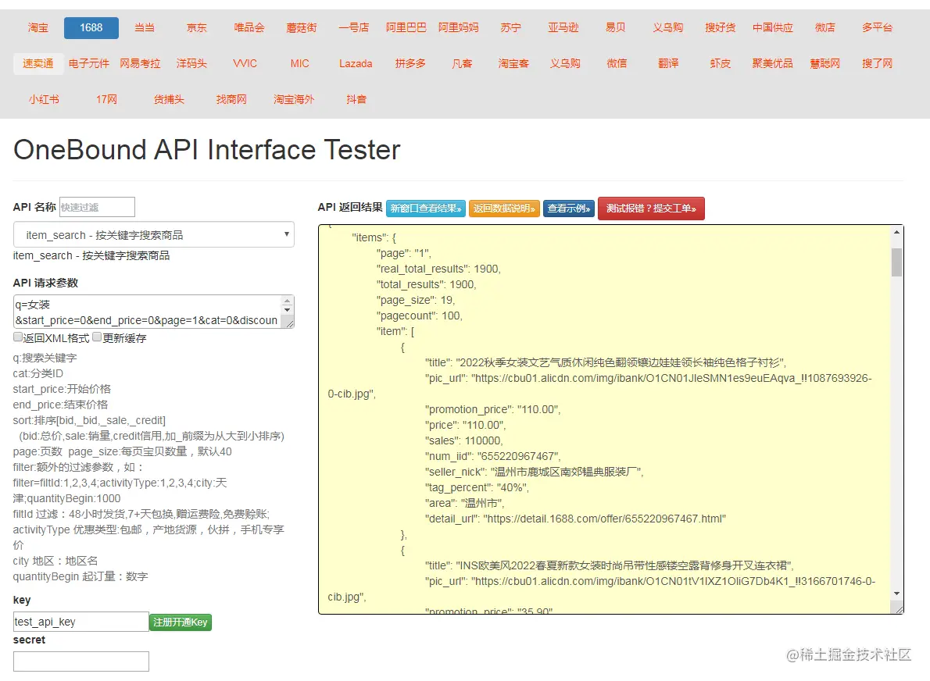Click the resize handle of the result panel

point(898,609)
